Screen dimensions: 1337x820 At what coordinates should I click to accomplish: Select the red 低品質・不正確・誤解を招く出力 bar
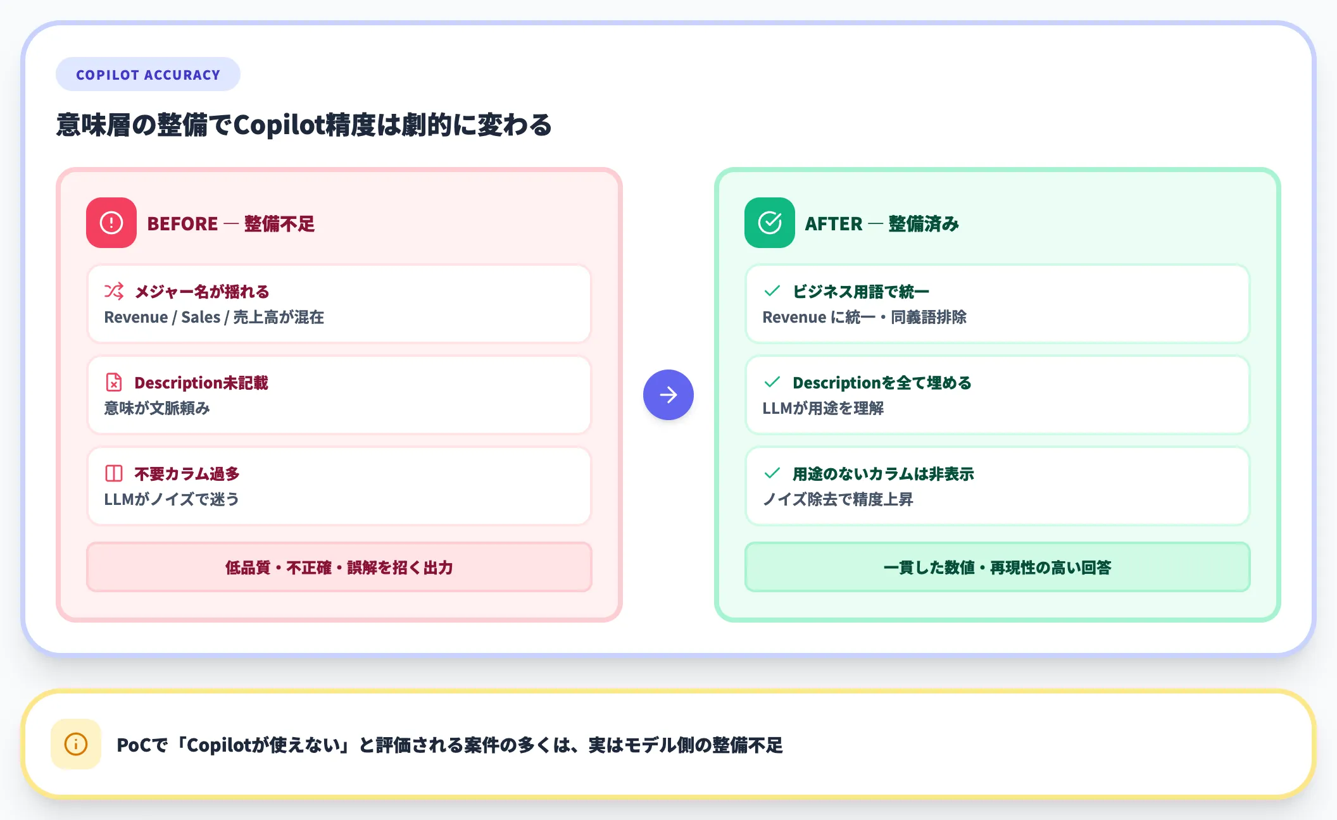338,568
